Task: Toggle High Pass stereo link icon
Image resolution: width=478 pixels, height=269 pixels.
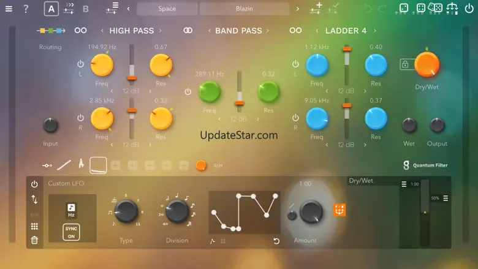Action: coord(80,31)
